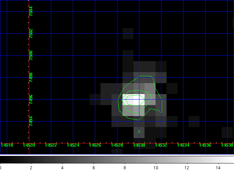The height and width of the screenshot is (171, 234).
Task: Click the colorbar value 10
Action: (156, 168)
